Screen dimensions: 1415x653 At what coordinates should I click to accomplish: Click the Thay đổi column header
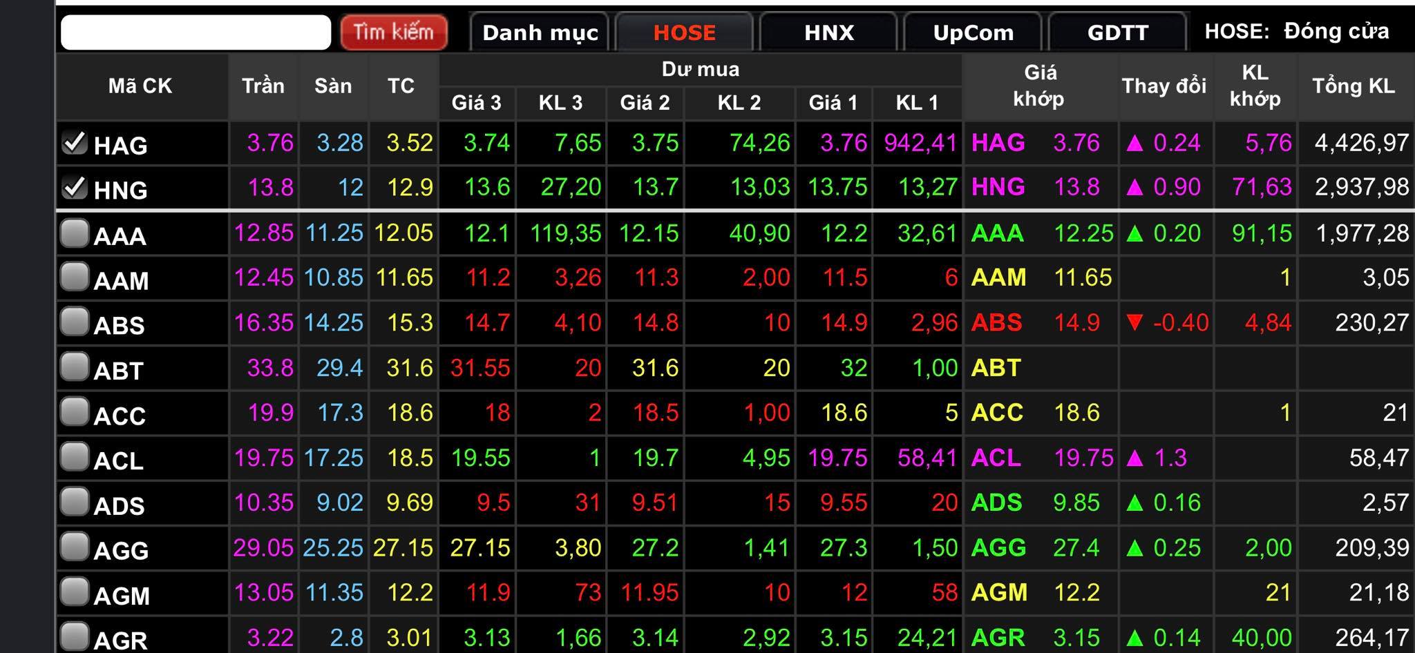(1164, 86)
